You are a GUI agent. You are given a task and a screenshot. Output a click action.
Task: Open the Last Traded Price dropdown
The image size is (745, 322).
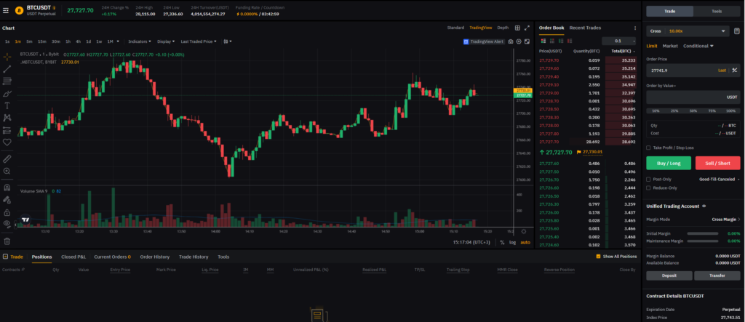(199, 41)
